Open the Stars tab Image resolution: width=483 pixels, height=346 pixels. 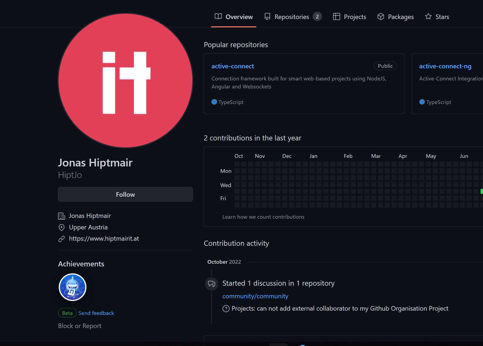click(437, 17)
